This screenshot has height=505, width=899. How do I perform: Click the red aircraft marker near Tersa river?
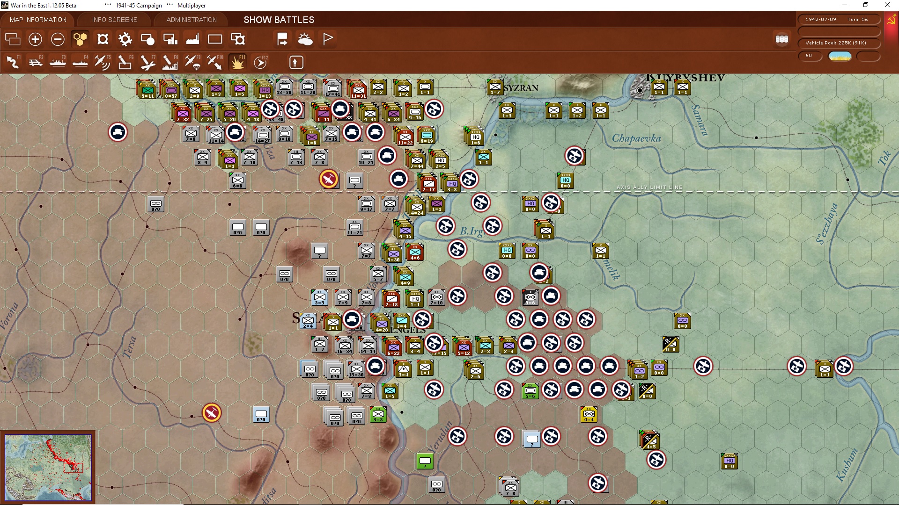(212, 413)
